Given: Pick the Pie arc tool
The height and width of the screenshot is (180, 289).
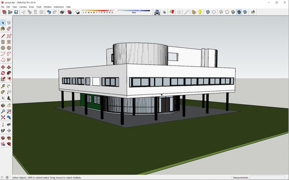Looking at the screenshot, I should click(9, 60).
